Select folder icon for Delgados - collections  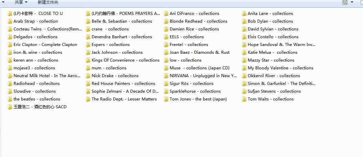(x=10, y=37)
